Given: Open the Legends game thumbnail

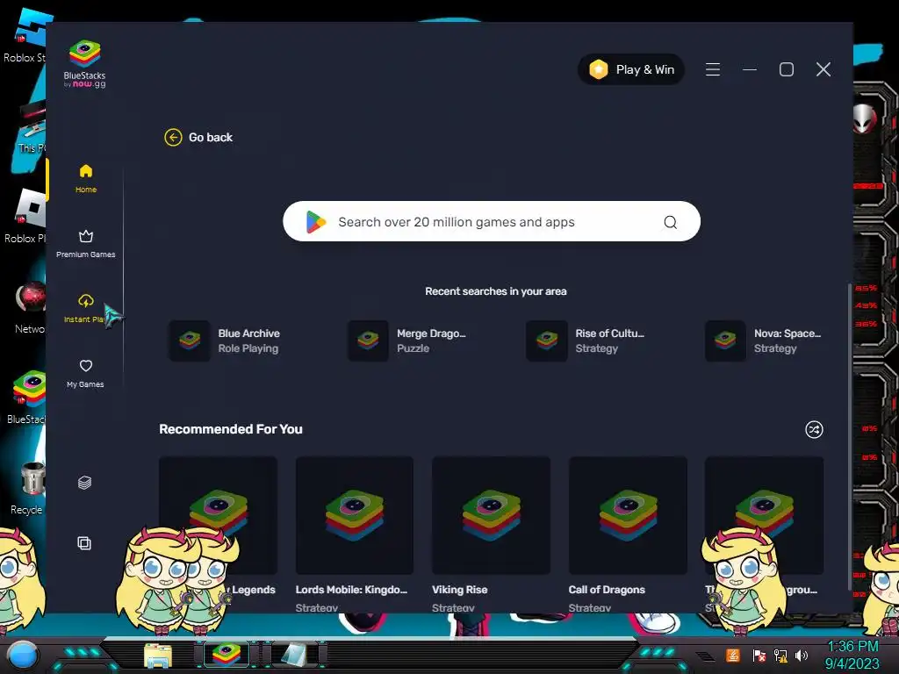Looking at the screenshot, I should point(218,515).
